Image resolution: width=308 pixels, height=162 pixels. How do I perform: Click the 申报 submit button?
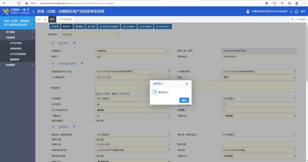pos(91,27)
